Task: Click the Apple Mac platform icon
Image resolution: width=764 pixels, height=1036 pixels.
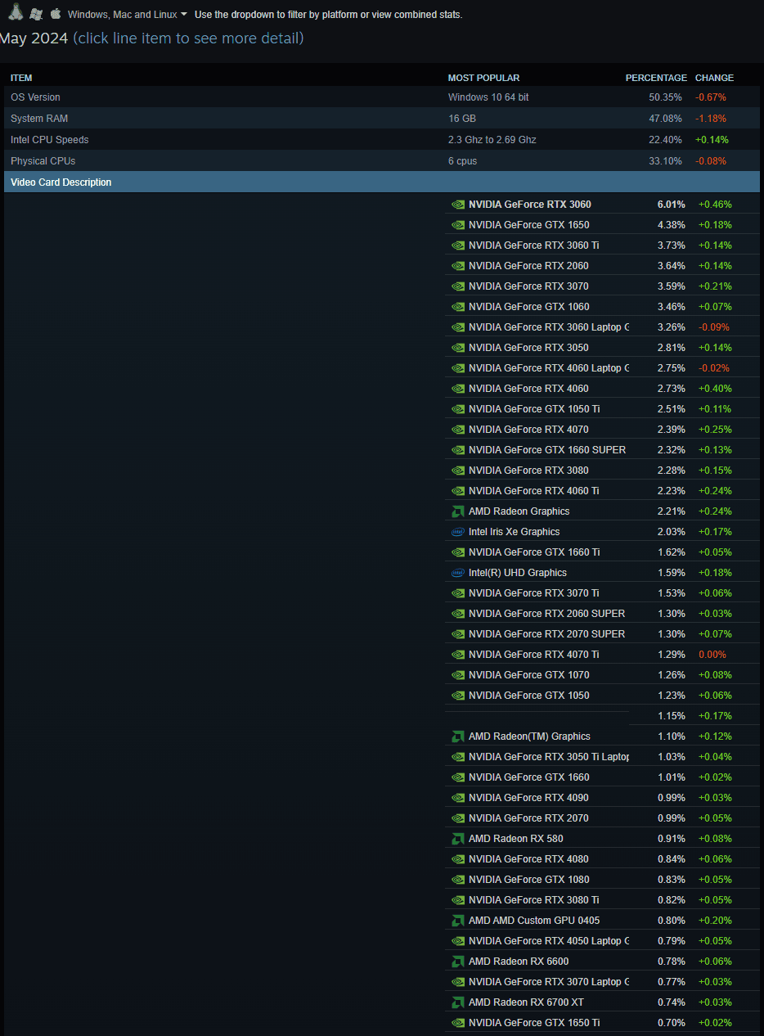Action: click(56, 14)
